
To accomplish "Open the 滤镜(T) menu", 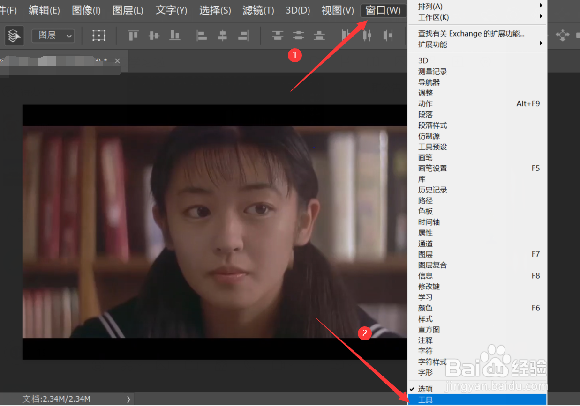I will 258,10.
